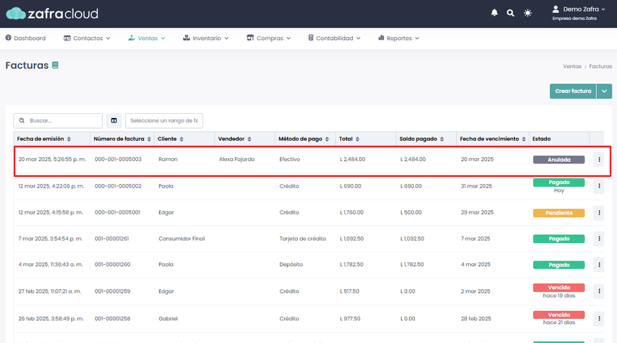Open the column visibility selector icon
This screenshot has height=343, width=617.
pyautogui.click(x=114, y=121)
